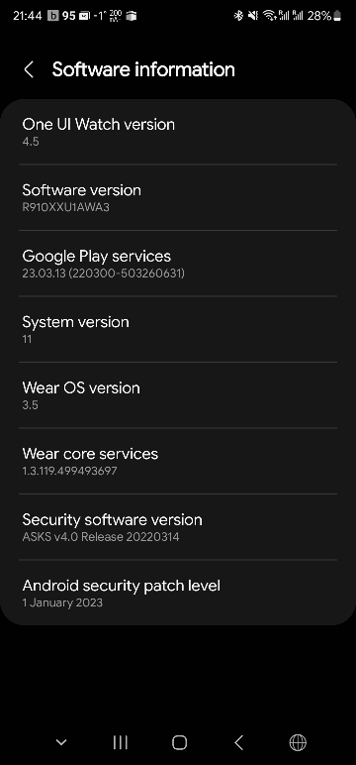Tap the Wi-Fi status icon
Image resolution: width=356 pixels, height=765 pixels.
click(269, 16)
